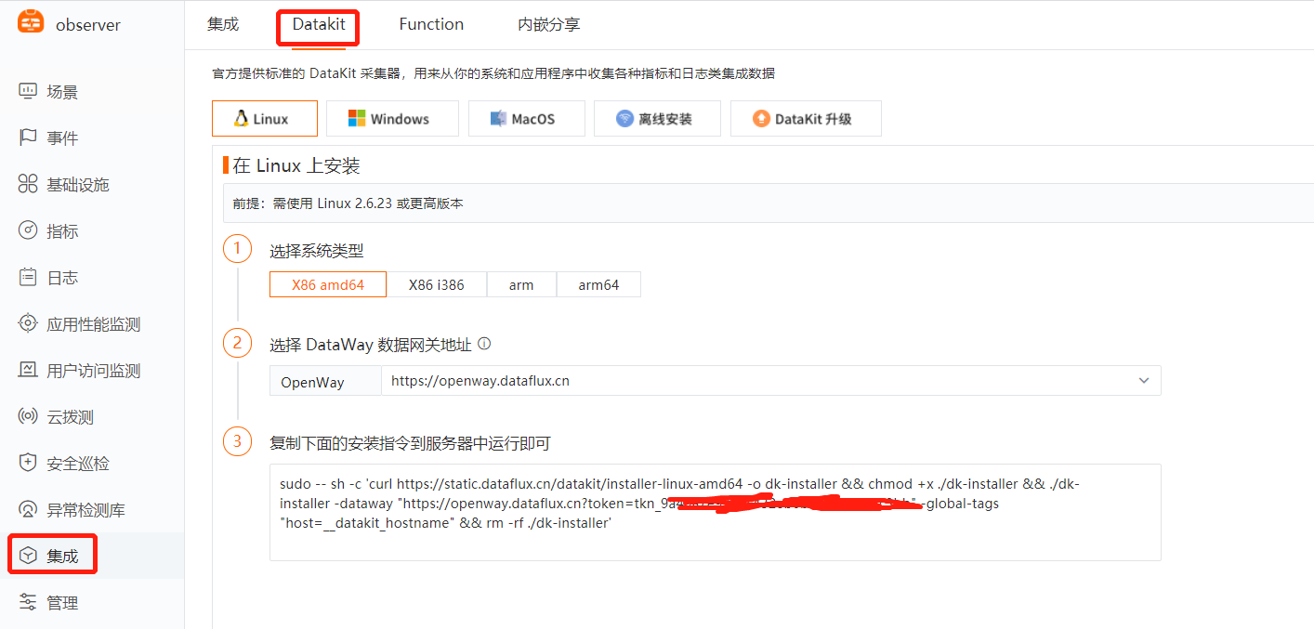
Task: Open 事件 via the flag icon
Action: point(29,138)
